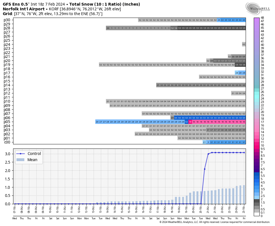Click the '0.6' cell in row p28
The image size is (275, 226).
coord(108,28)
